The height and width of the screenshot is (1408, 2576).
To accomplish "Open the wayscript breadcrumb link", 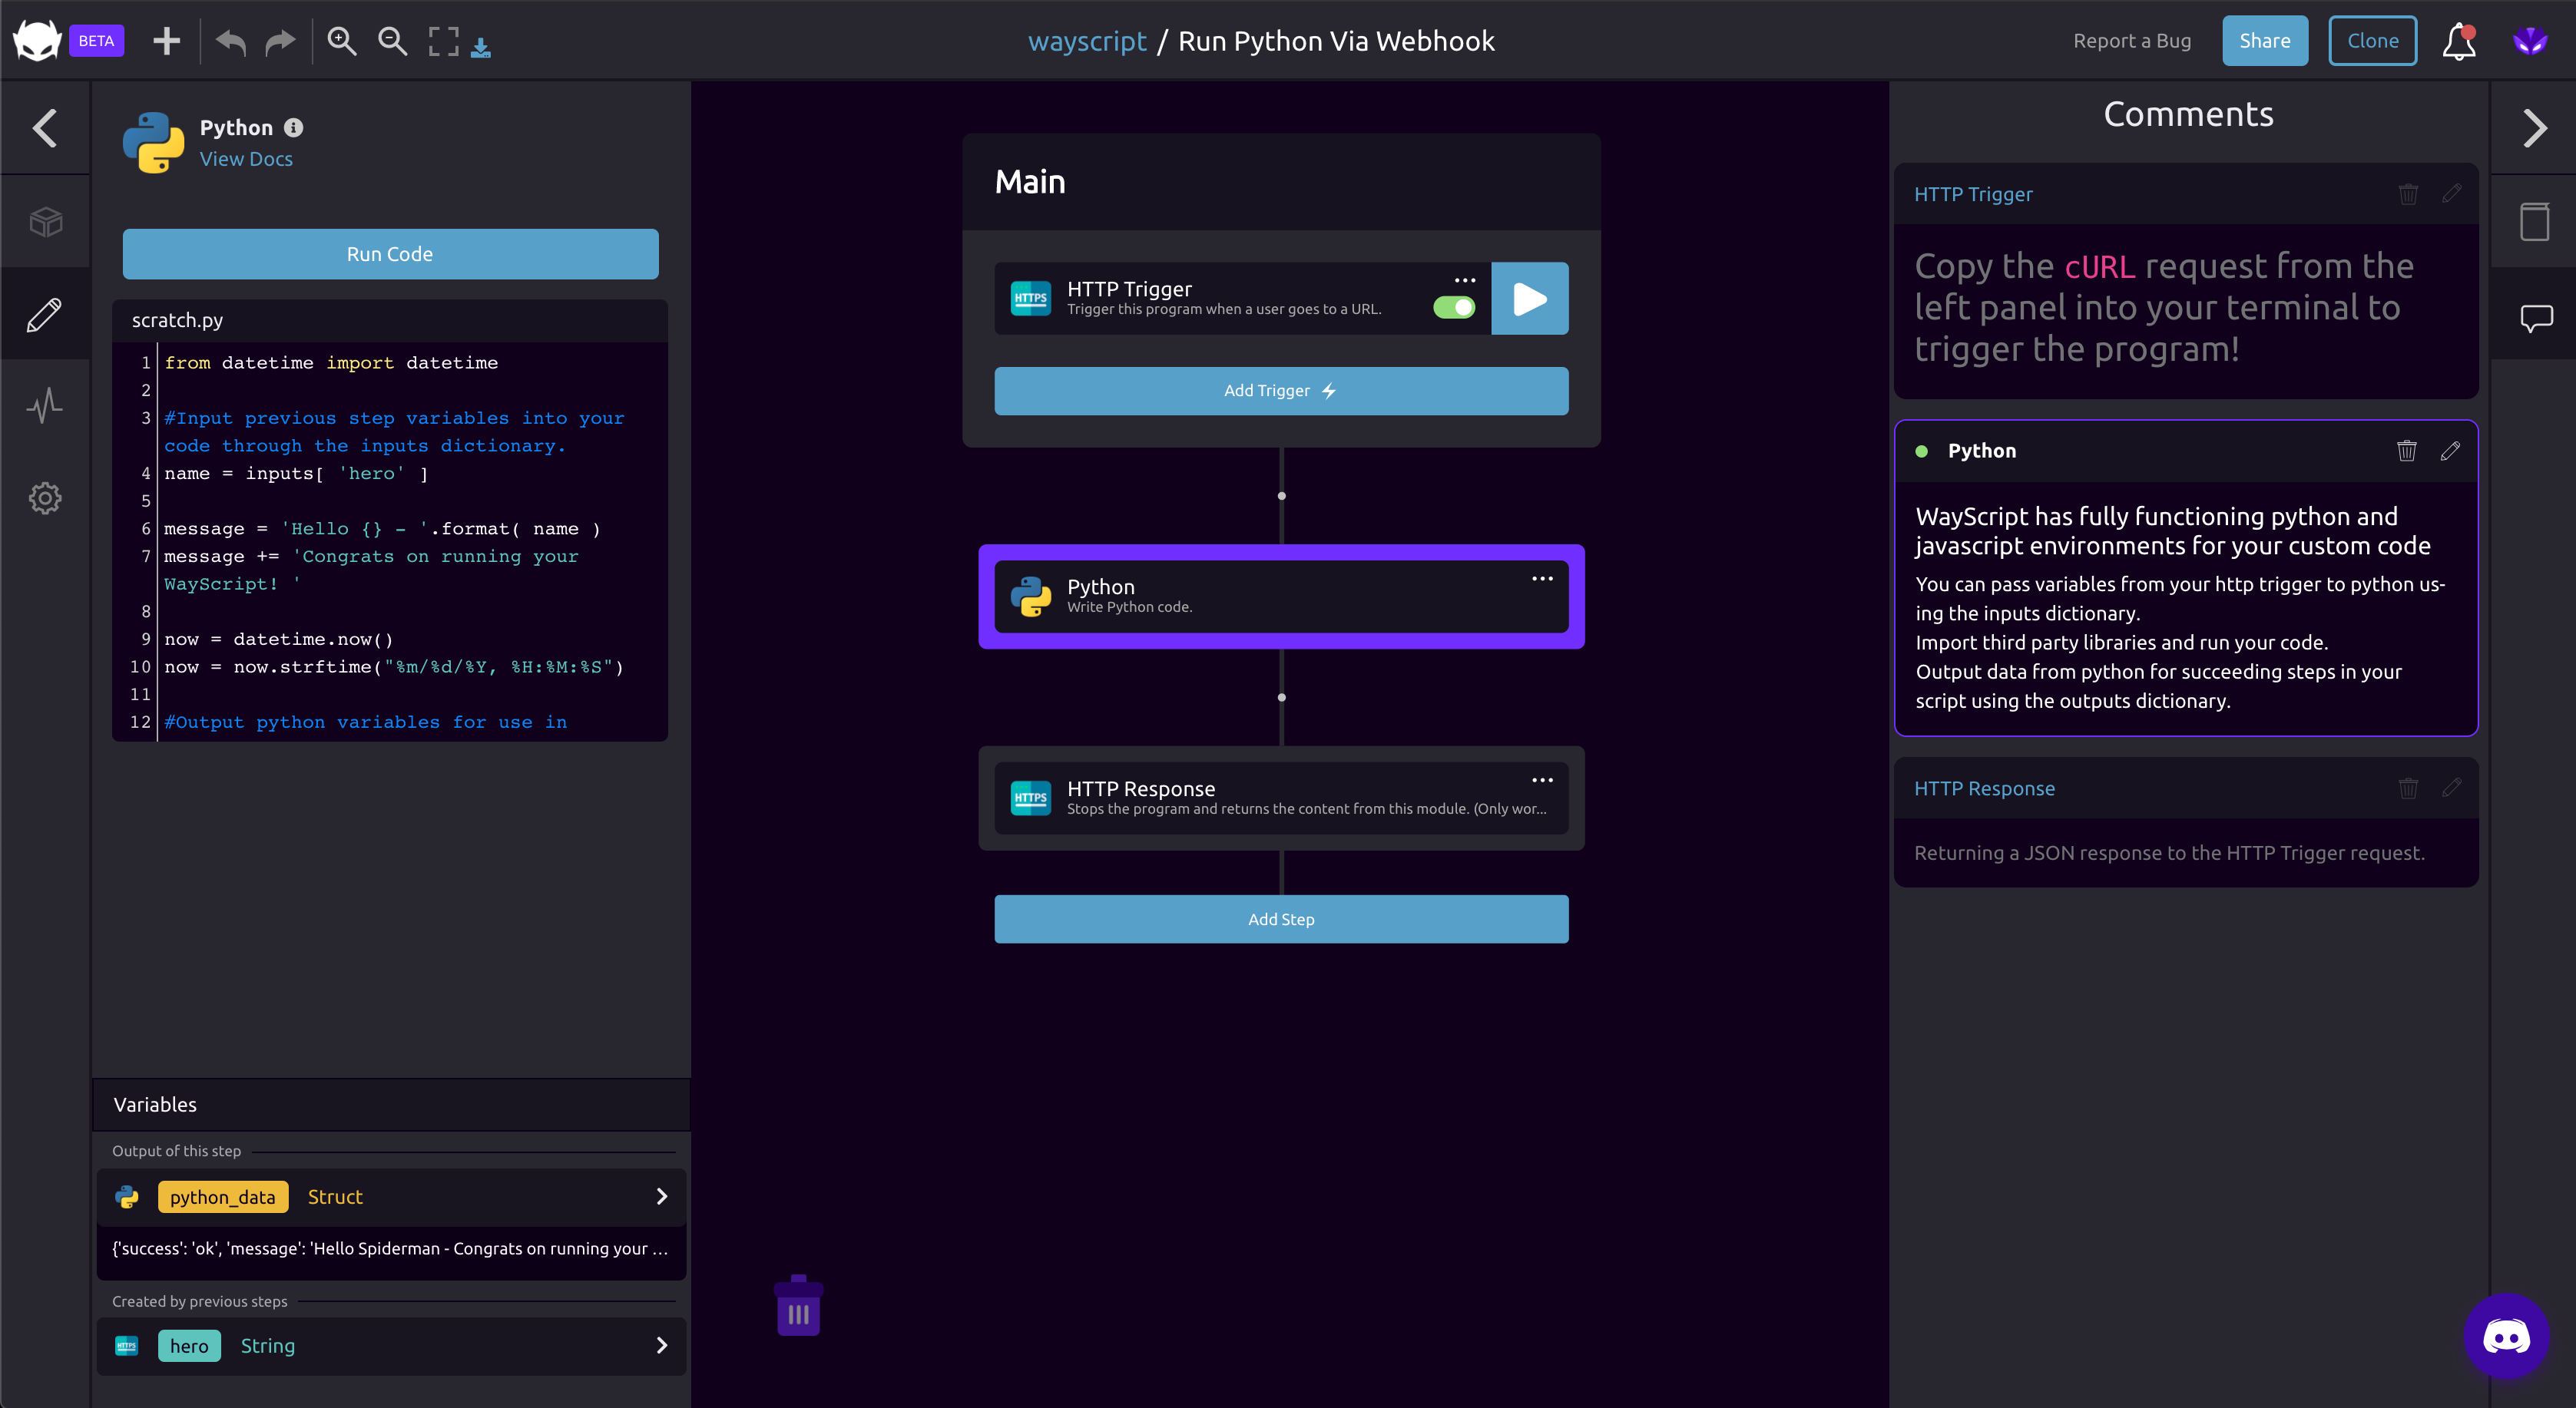I will [x=1087, y=41].
